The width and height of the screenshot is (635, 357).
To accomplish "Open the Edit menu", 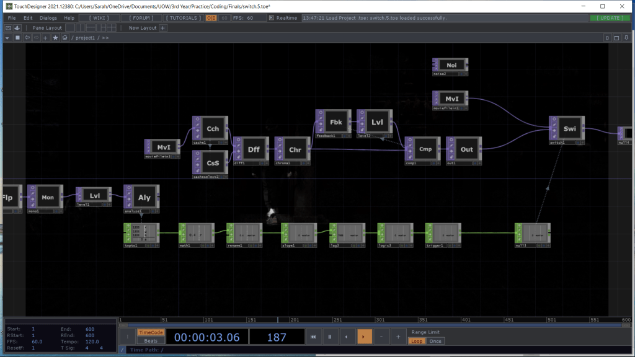I will pos(28,18).
